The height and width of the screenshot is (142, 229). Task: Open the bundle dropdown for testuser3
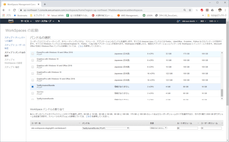click(106, 128)
